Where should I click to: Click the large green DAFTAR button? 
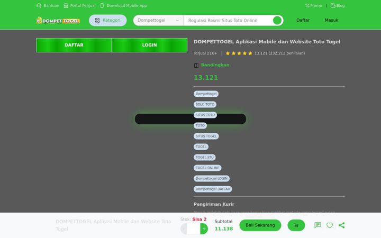point(74,45)
